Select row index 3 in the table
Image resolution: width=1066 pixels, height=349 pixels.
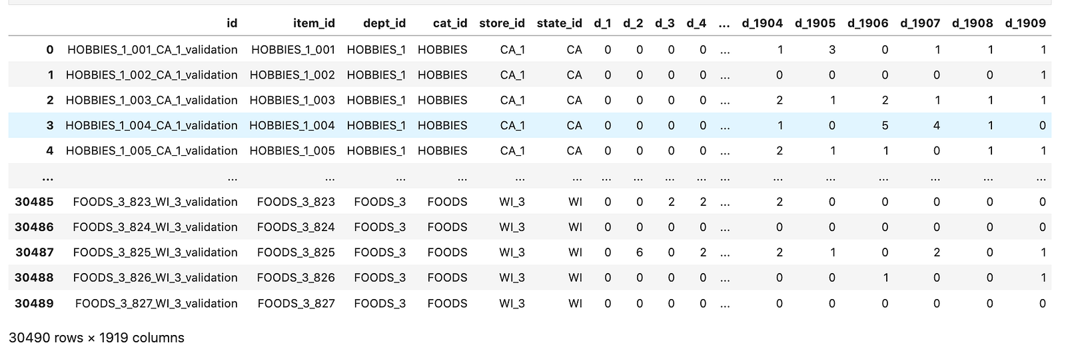50,125
